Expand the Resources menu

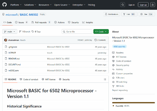tap(45, 5)
